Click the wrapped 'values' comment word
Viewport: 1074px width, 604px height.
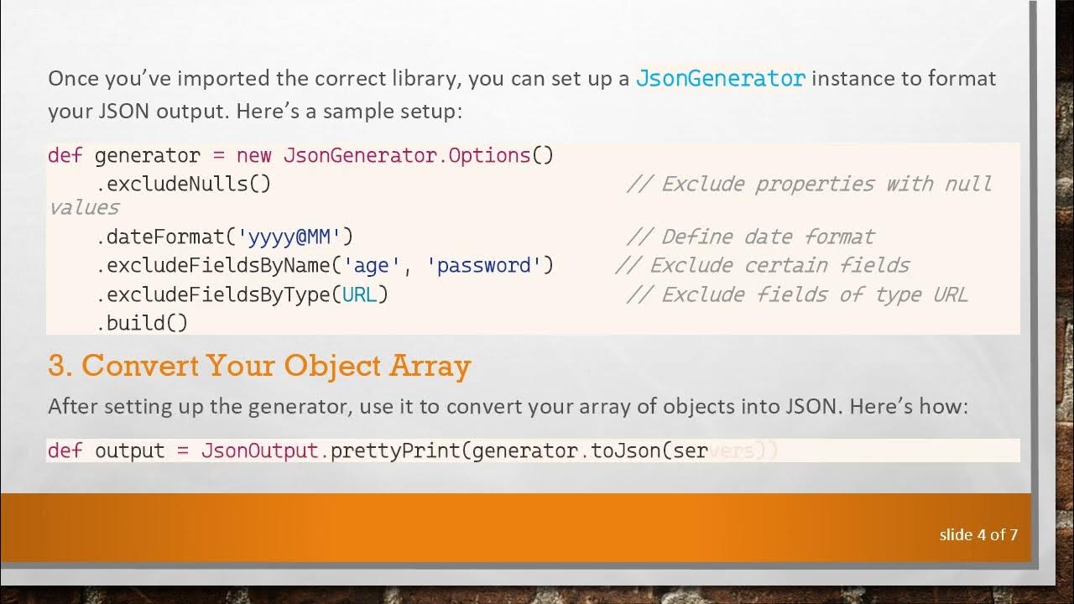pos(84,207)
